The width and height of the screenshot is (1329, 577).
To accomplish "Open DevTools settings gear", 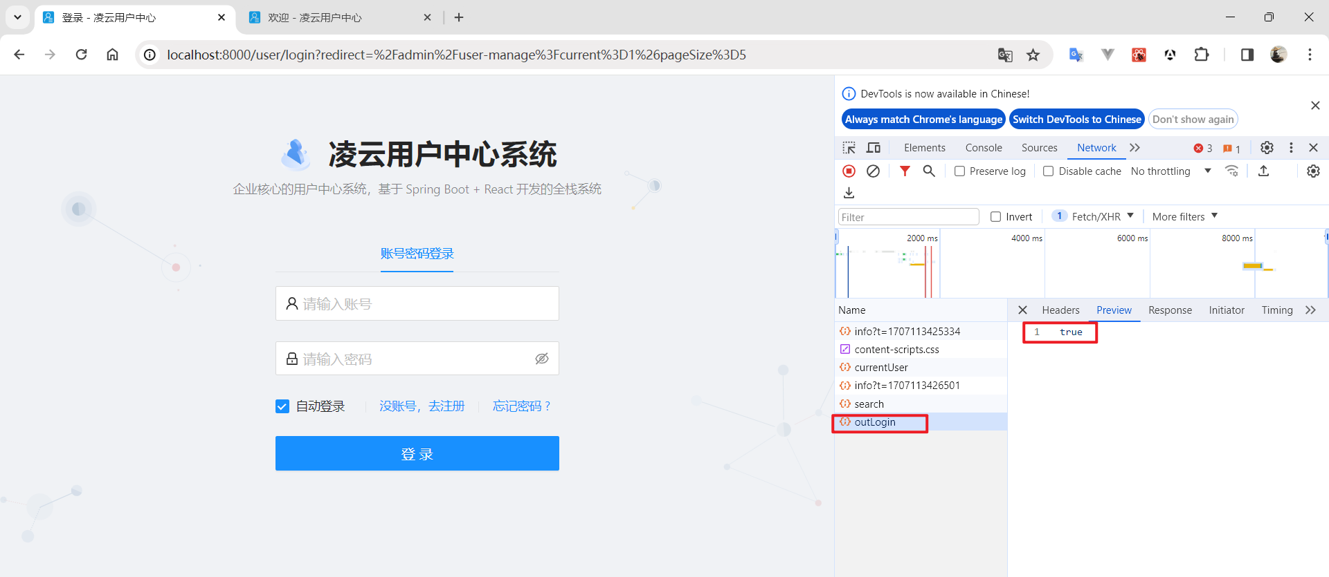I will pyautogui.click(x=1267, y=148).
